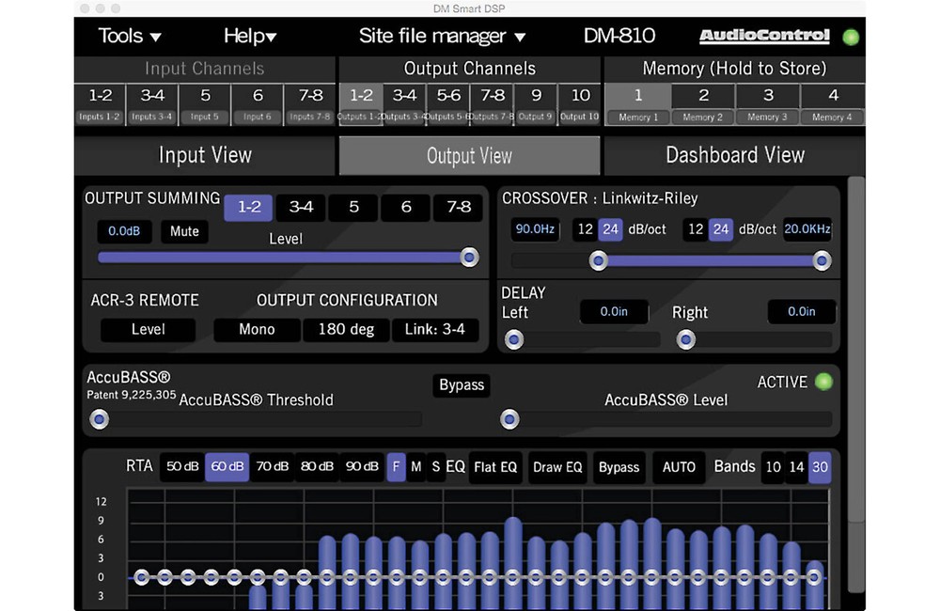Toggle output summing input 1-2
This screenshot has height=611, width=940.
pos(249,208)
